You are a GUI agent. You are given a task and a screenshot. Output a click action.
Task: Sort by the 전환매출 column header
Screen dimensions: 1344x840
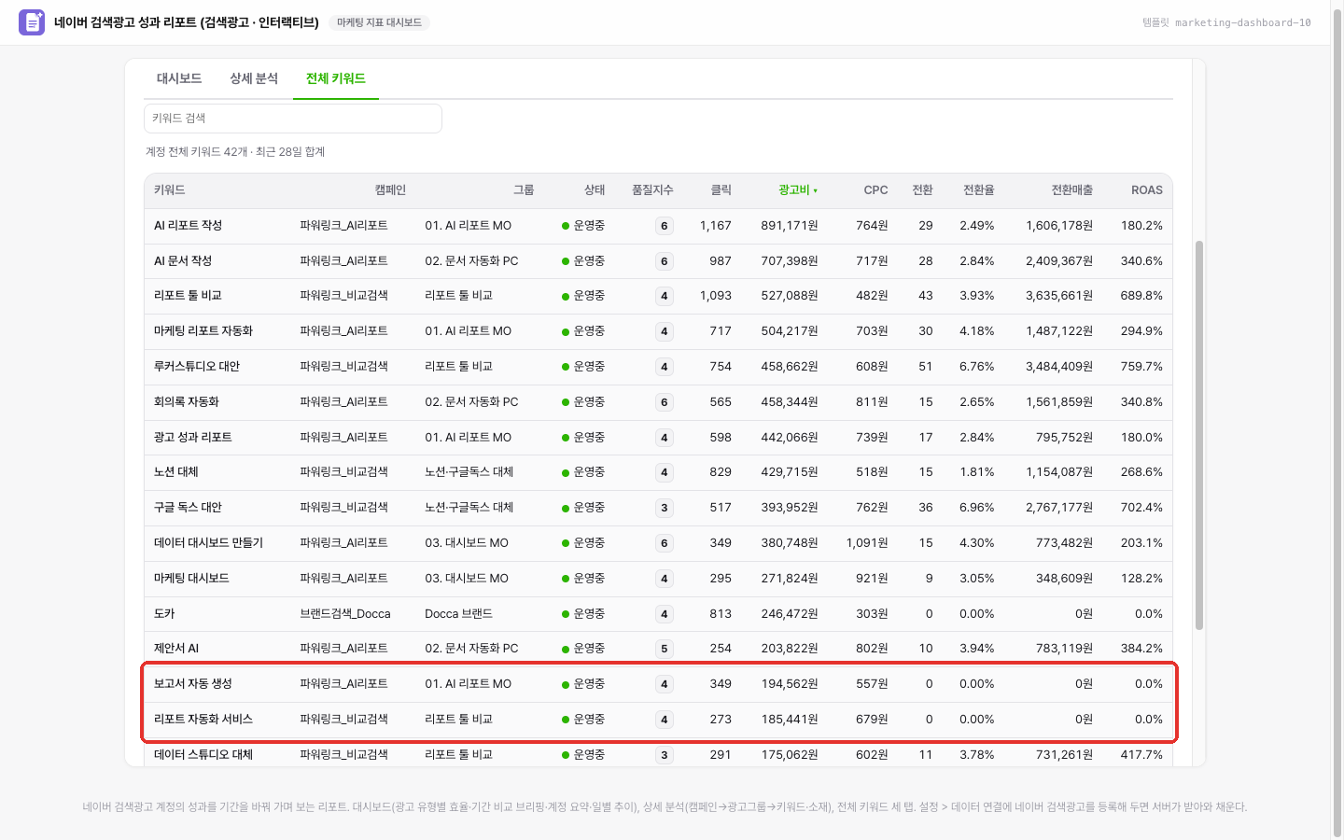1072,190
